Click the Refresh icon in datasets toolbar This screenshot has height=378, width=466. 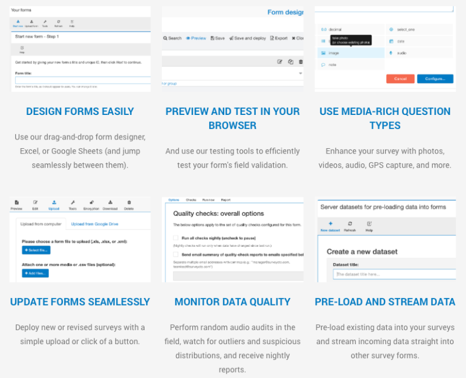350,223
